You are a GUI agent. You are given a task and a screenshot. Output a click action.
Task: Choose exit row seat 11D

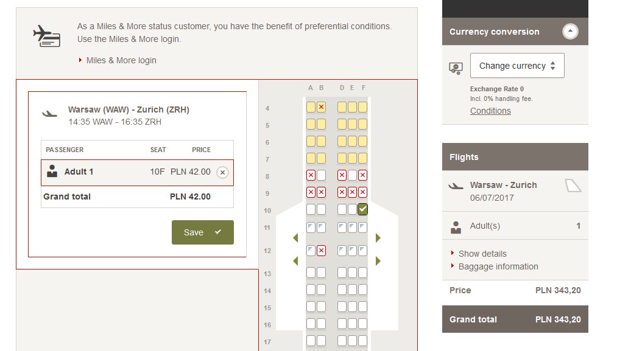pos(342,228)
